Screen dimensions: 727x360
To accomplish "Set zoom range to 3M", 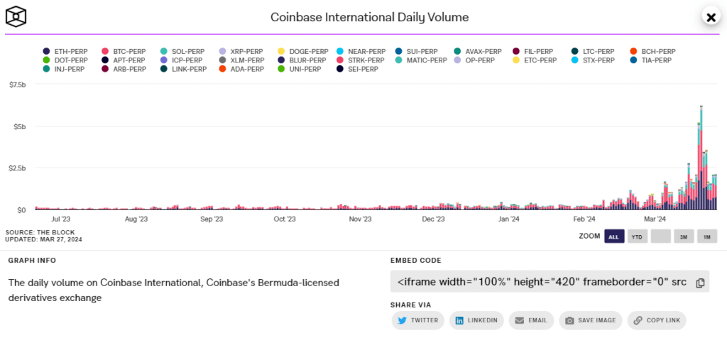I will point(684,236).
